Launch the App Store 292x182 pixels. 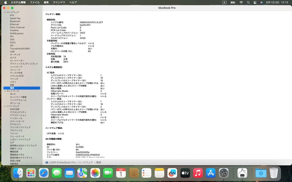[211, 173]
